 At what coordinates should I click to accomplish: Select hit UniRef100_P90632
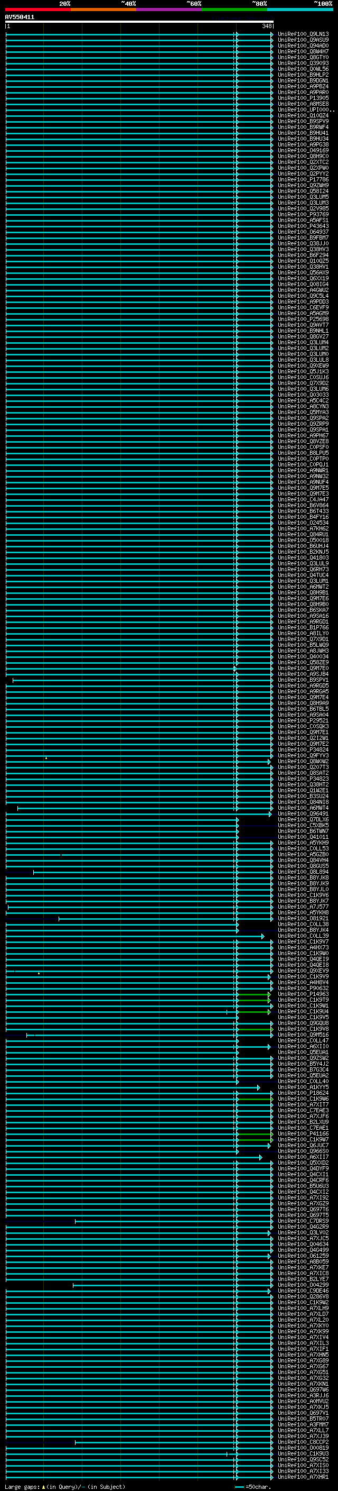[x=303, y=989]
